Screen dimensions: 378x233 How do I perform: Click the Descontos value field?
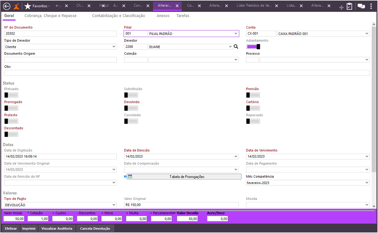tap(87, 219)
